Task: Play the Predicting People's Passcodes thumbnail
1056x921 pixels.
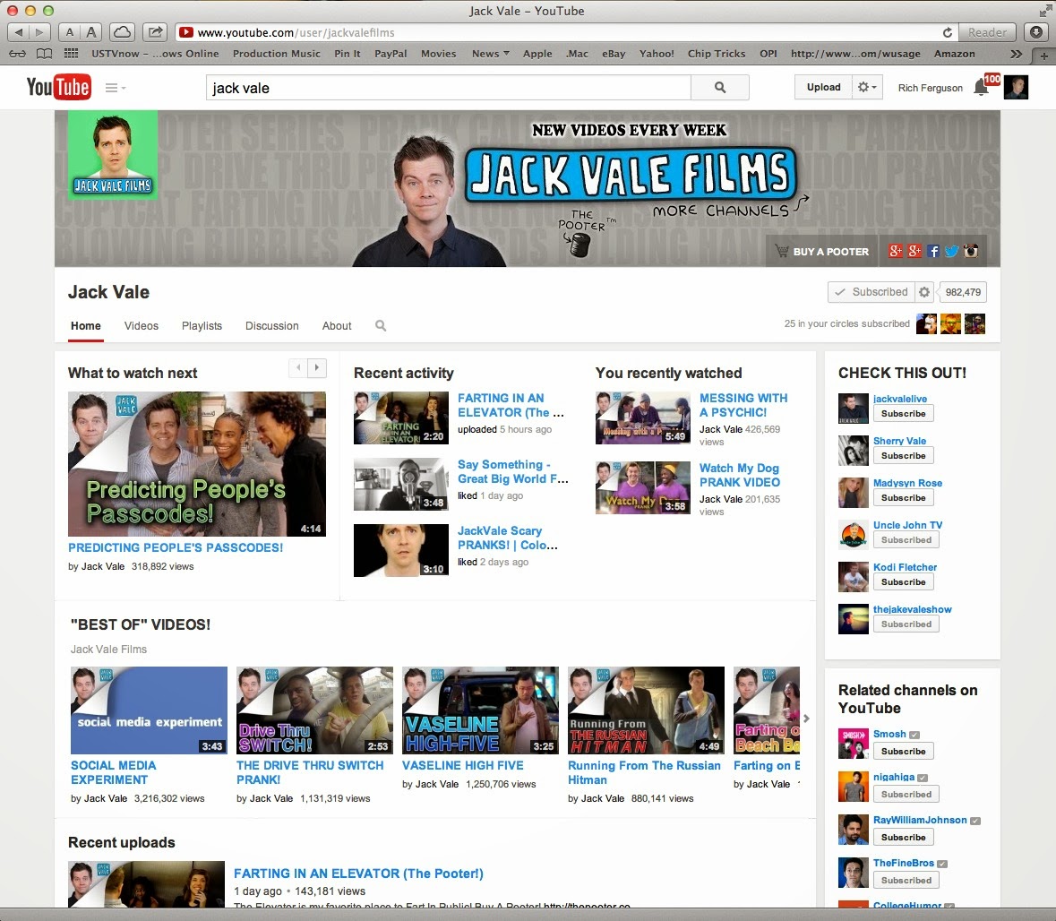Action: [x=197, y=464]
